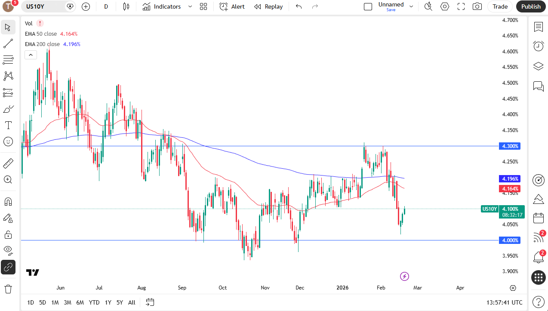
Task: Select the trend line drawing tool
Action: coord(8,43)
